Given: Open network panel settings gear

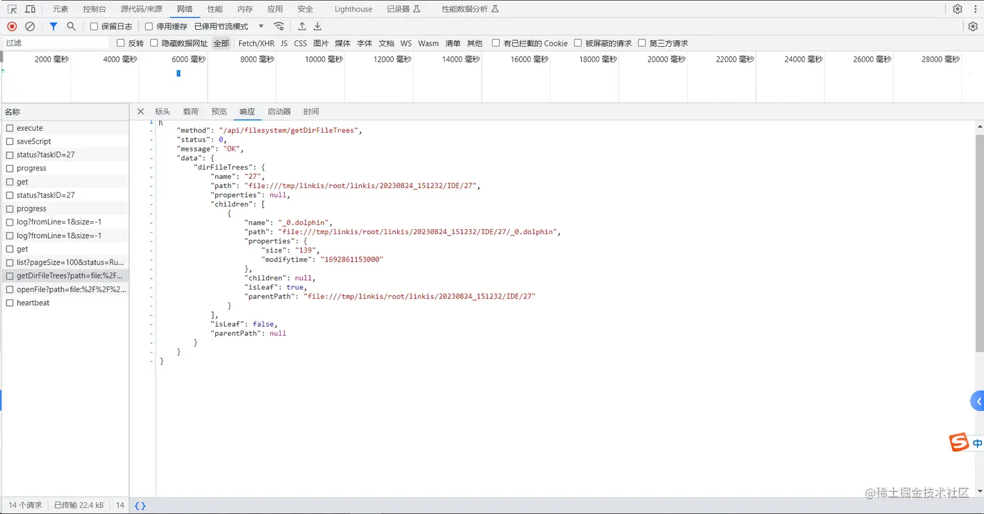Looking at the screenshot, I should tap(973, 26).
